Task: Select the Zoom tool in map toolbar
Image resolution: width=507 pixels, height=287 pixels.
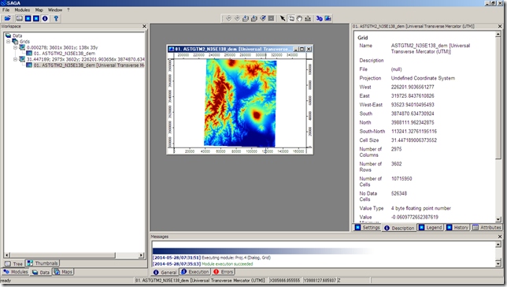Action: pyautogui.click(x=291, y=18)
